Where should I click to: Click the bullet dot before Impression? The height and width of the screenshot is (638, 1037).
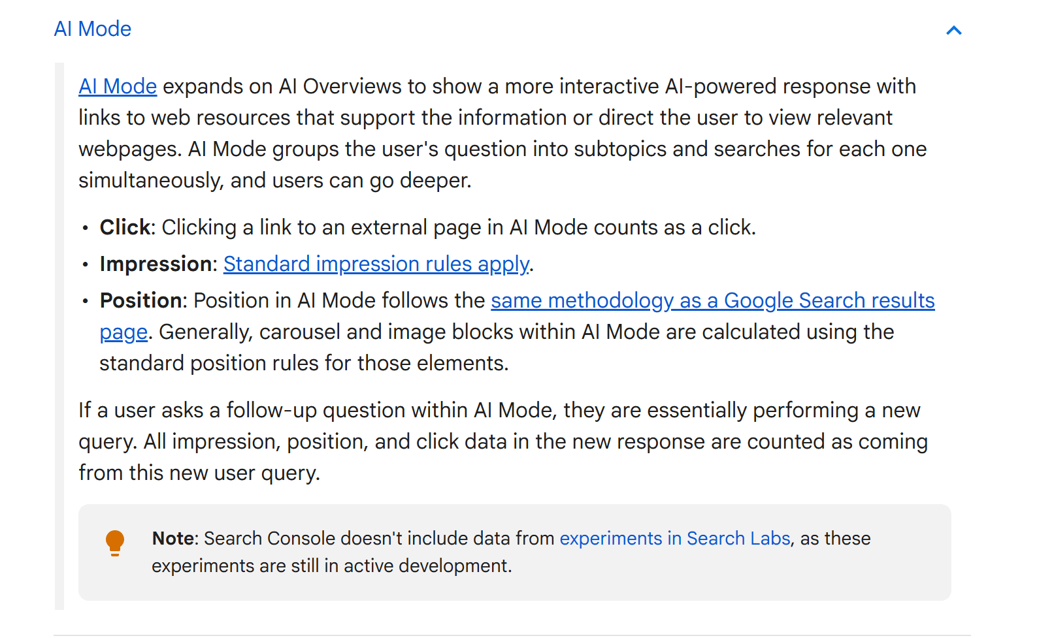coord(86,264)
